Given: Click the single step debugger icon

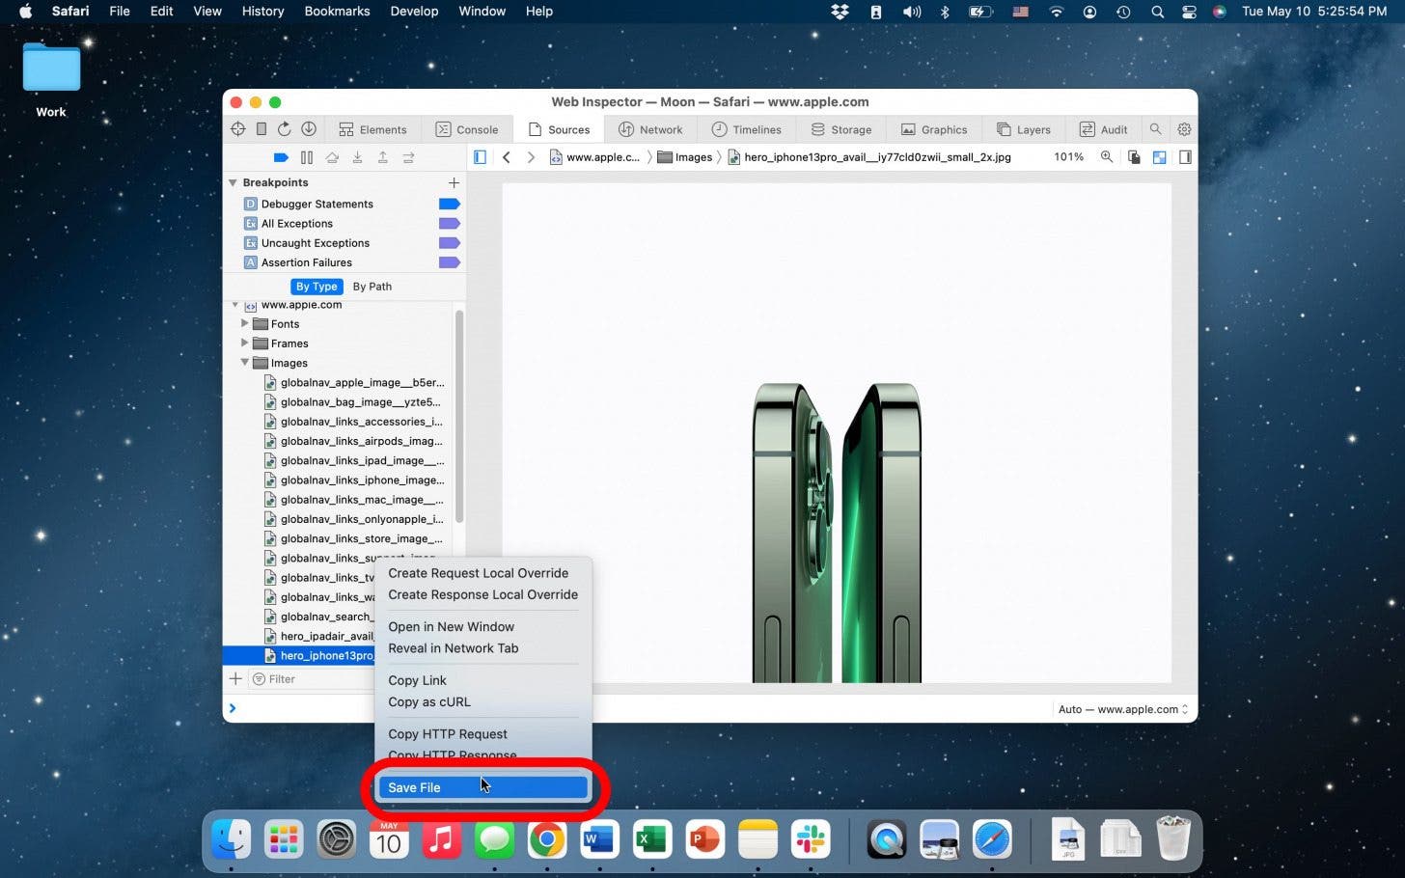Looking at the screenshot, I should pyautogui.click(x=408, y=157).
